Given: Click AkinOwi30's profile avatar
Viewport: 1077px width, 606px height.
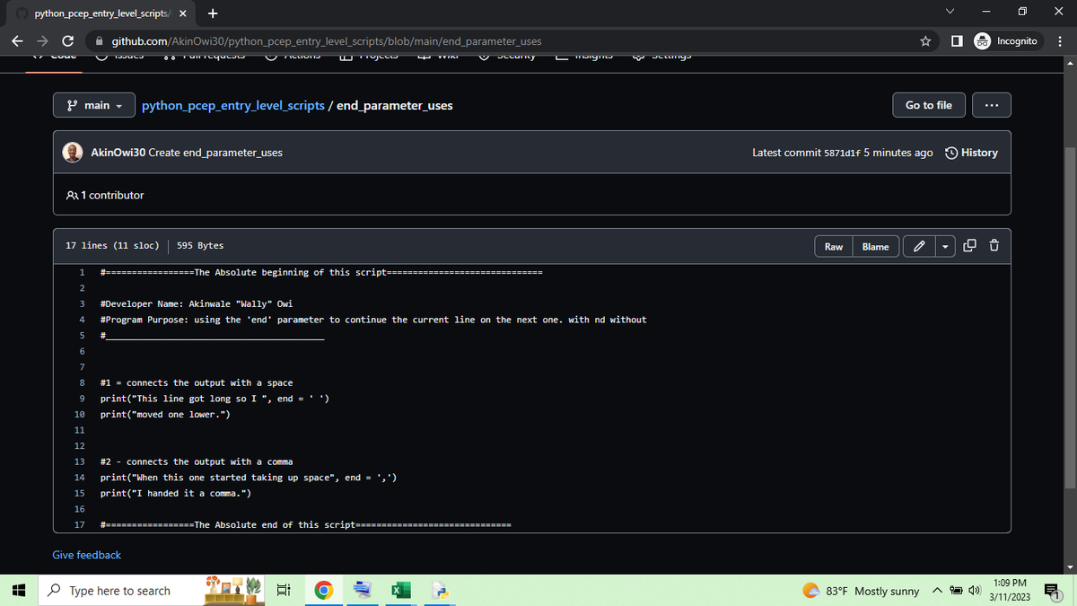Looking at the screenshot, I should (x=72, y=152).
